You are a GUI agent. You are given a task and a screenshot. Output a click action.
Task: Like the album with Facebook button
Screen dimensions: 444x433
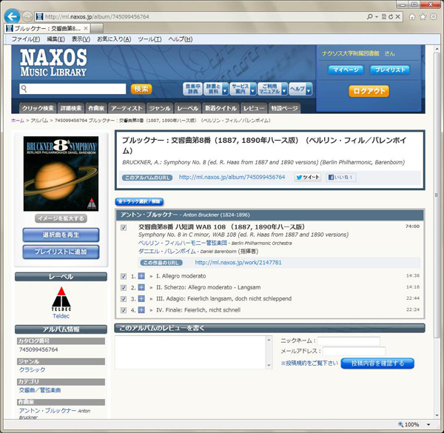[341, 178]
